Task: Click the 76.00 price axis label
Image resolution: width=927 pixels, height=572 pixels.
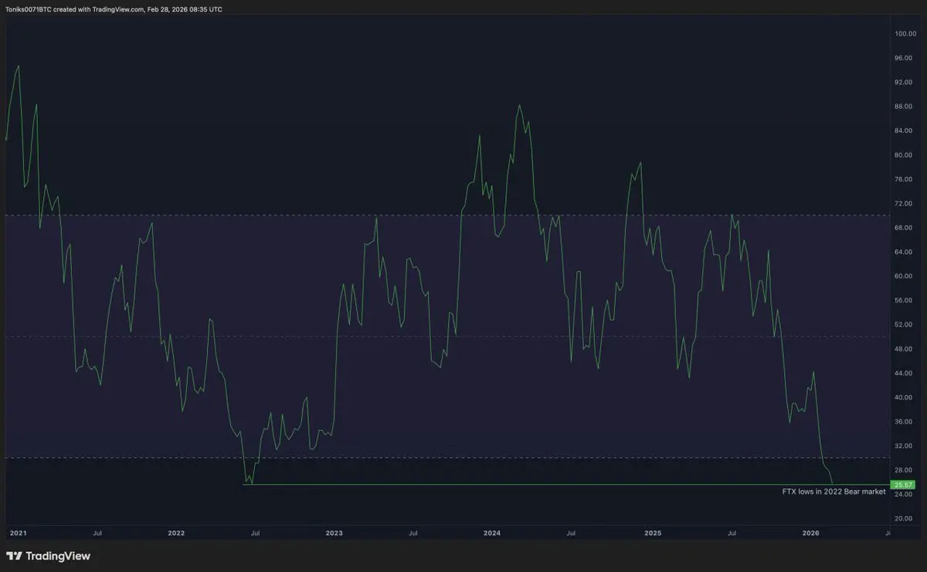Action: point(904,179)
